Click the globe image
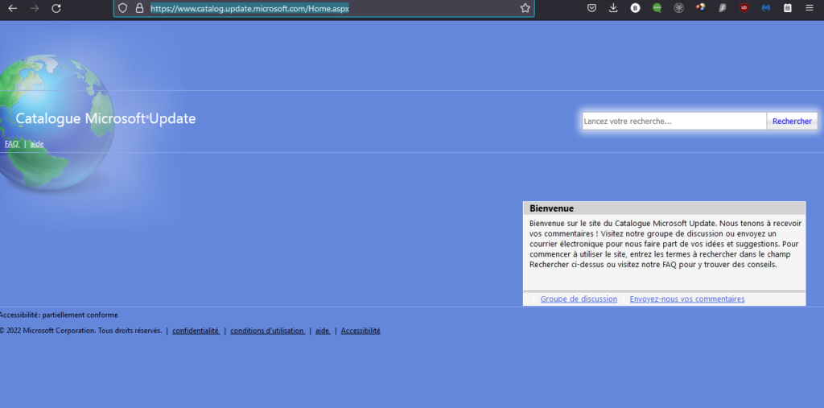The image size is (824, 408). (x=56, y=122)
